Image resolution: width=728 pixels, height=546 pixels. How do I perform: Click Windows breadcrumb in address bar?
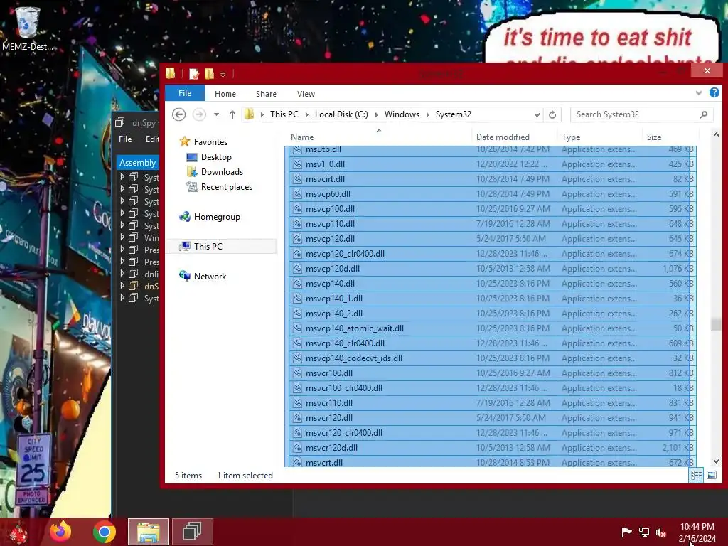coord(402,114)
